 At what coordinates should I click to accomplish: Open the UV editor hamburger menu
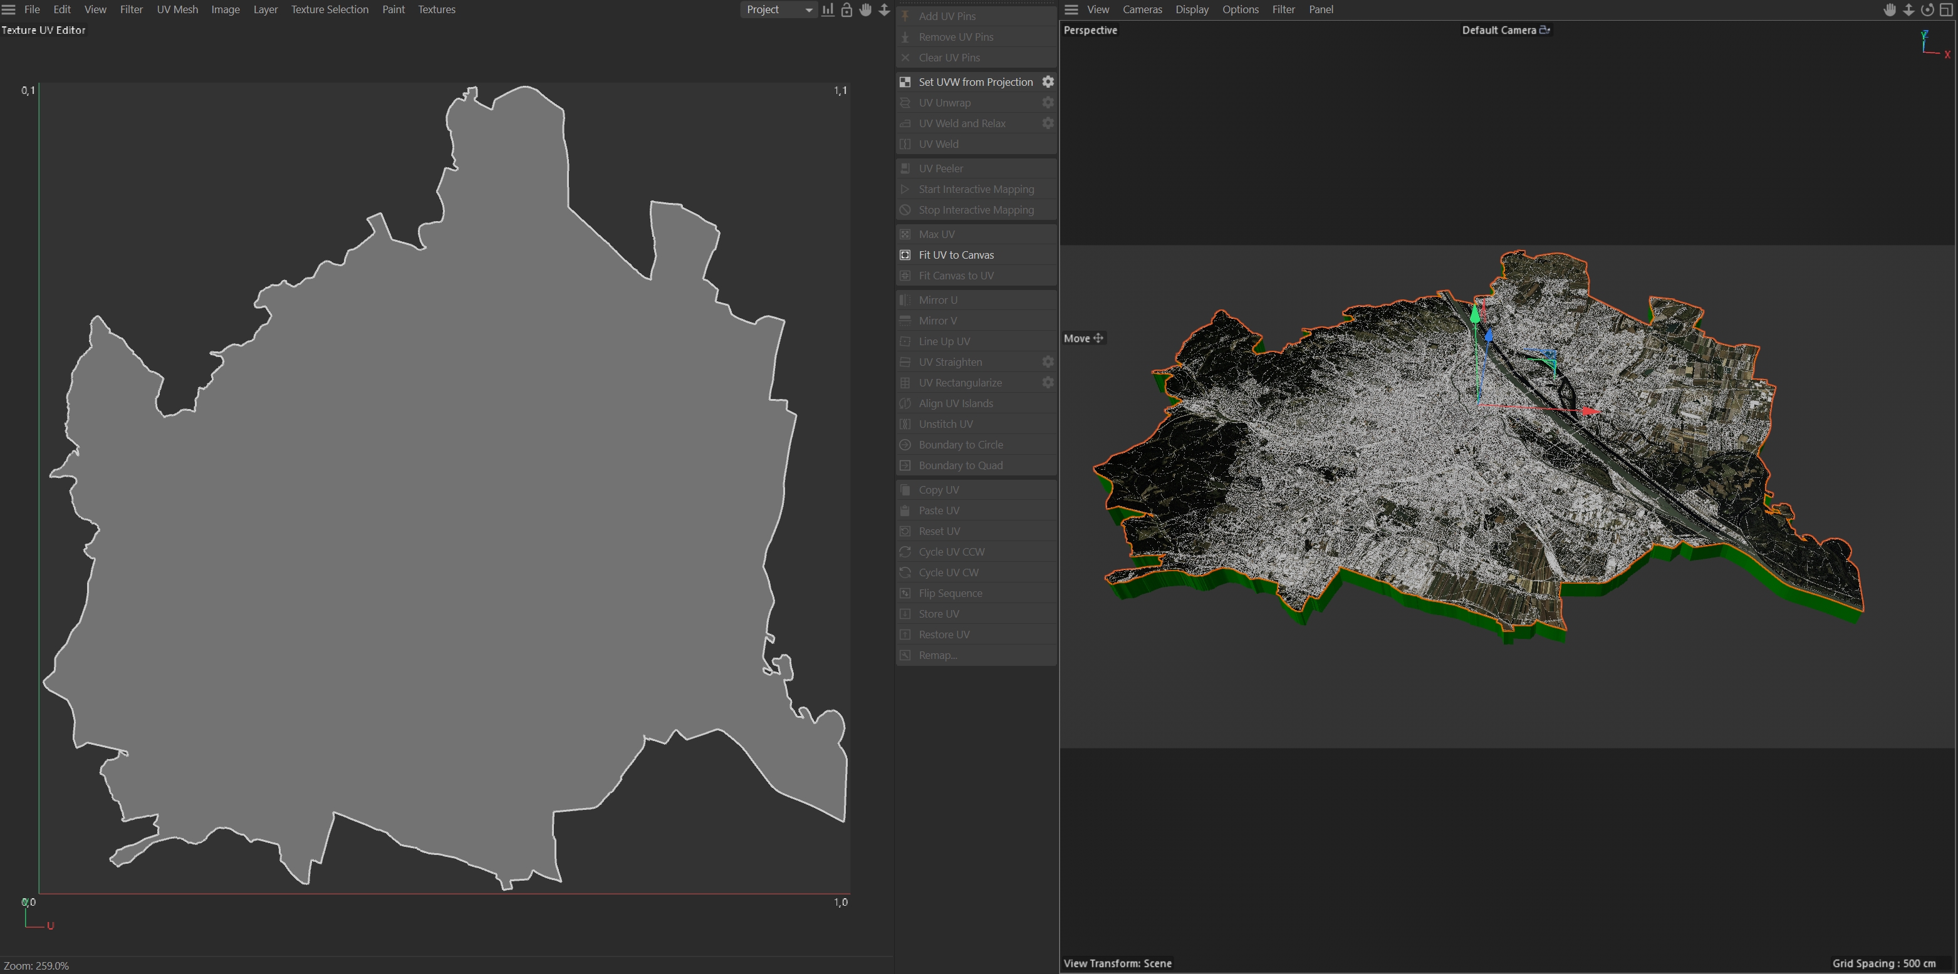coord(9,10)
